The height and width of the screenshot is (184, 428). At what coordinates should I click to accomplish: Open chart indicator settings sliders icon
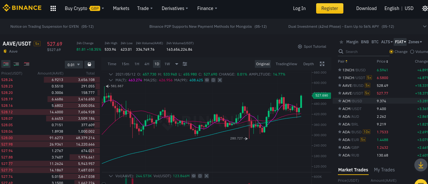(x=185, y=64)
